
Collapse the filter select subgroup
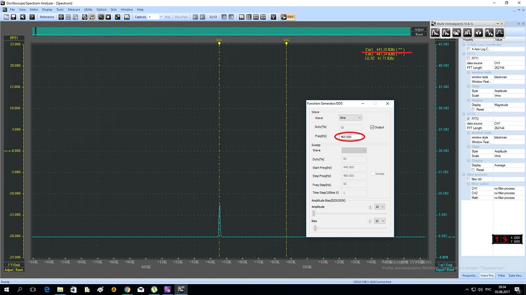(x=469, y=184)
